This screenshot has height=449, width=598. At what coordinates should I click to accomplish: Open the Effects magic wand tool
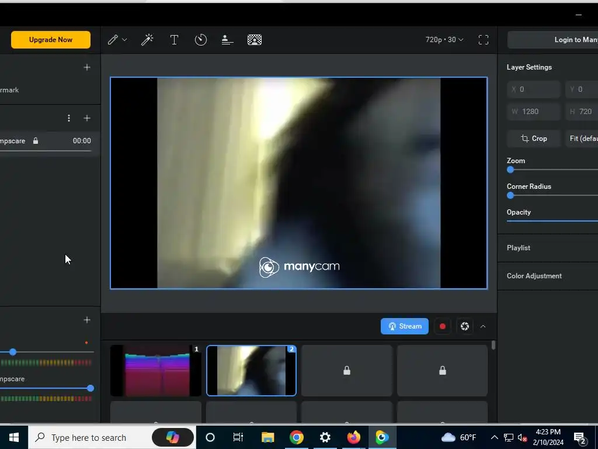pyautogui.click(x=147, y=40)
